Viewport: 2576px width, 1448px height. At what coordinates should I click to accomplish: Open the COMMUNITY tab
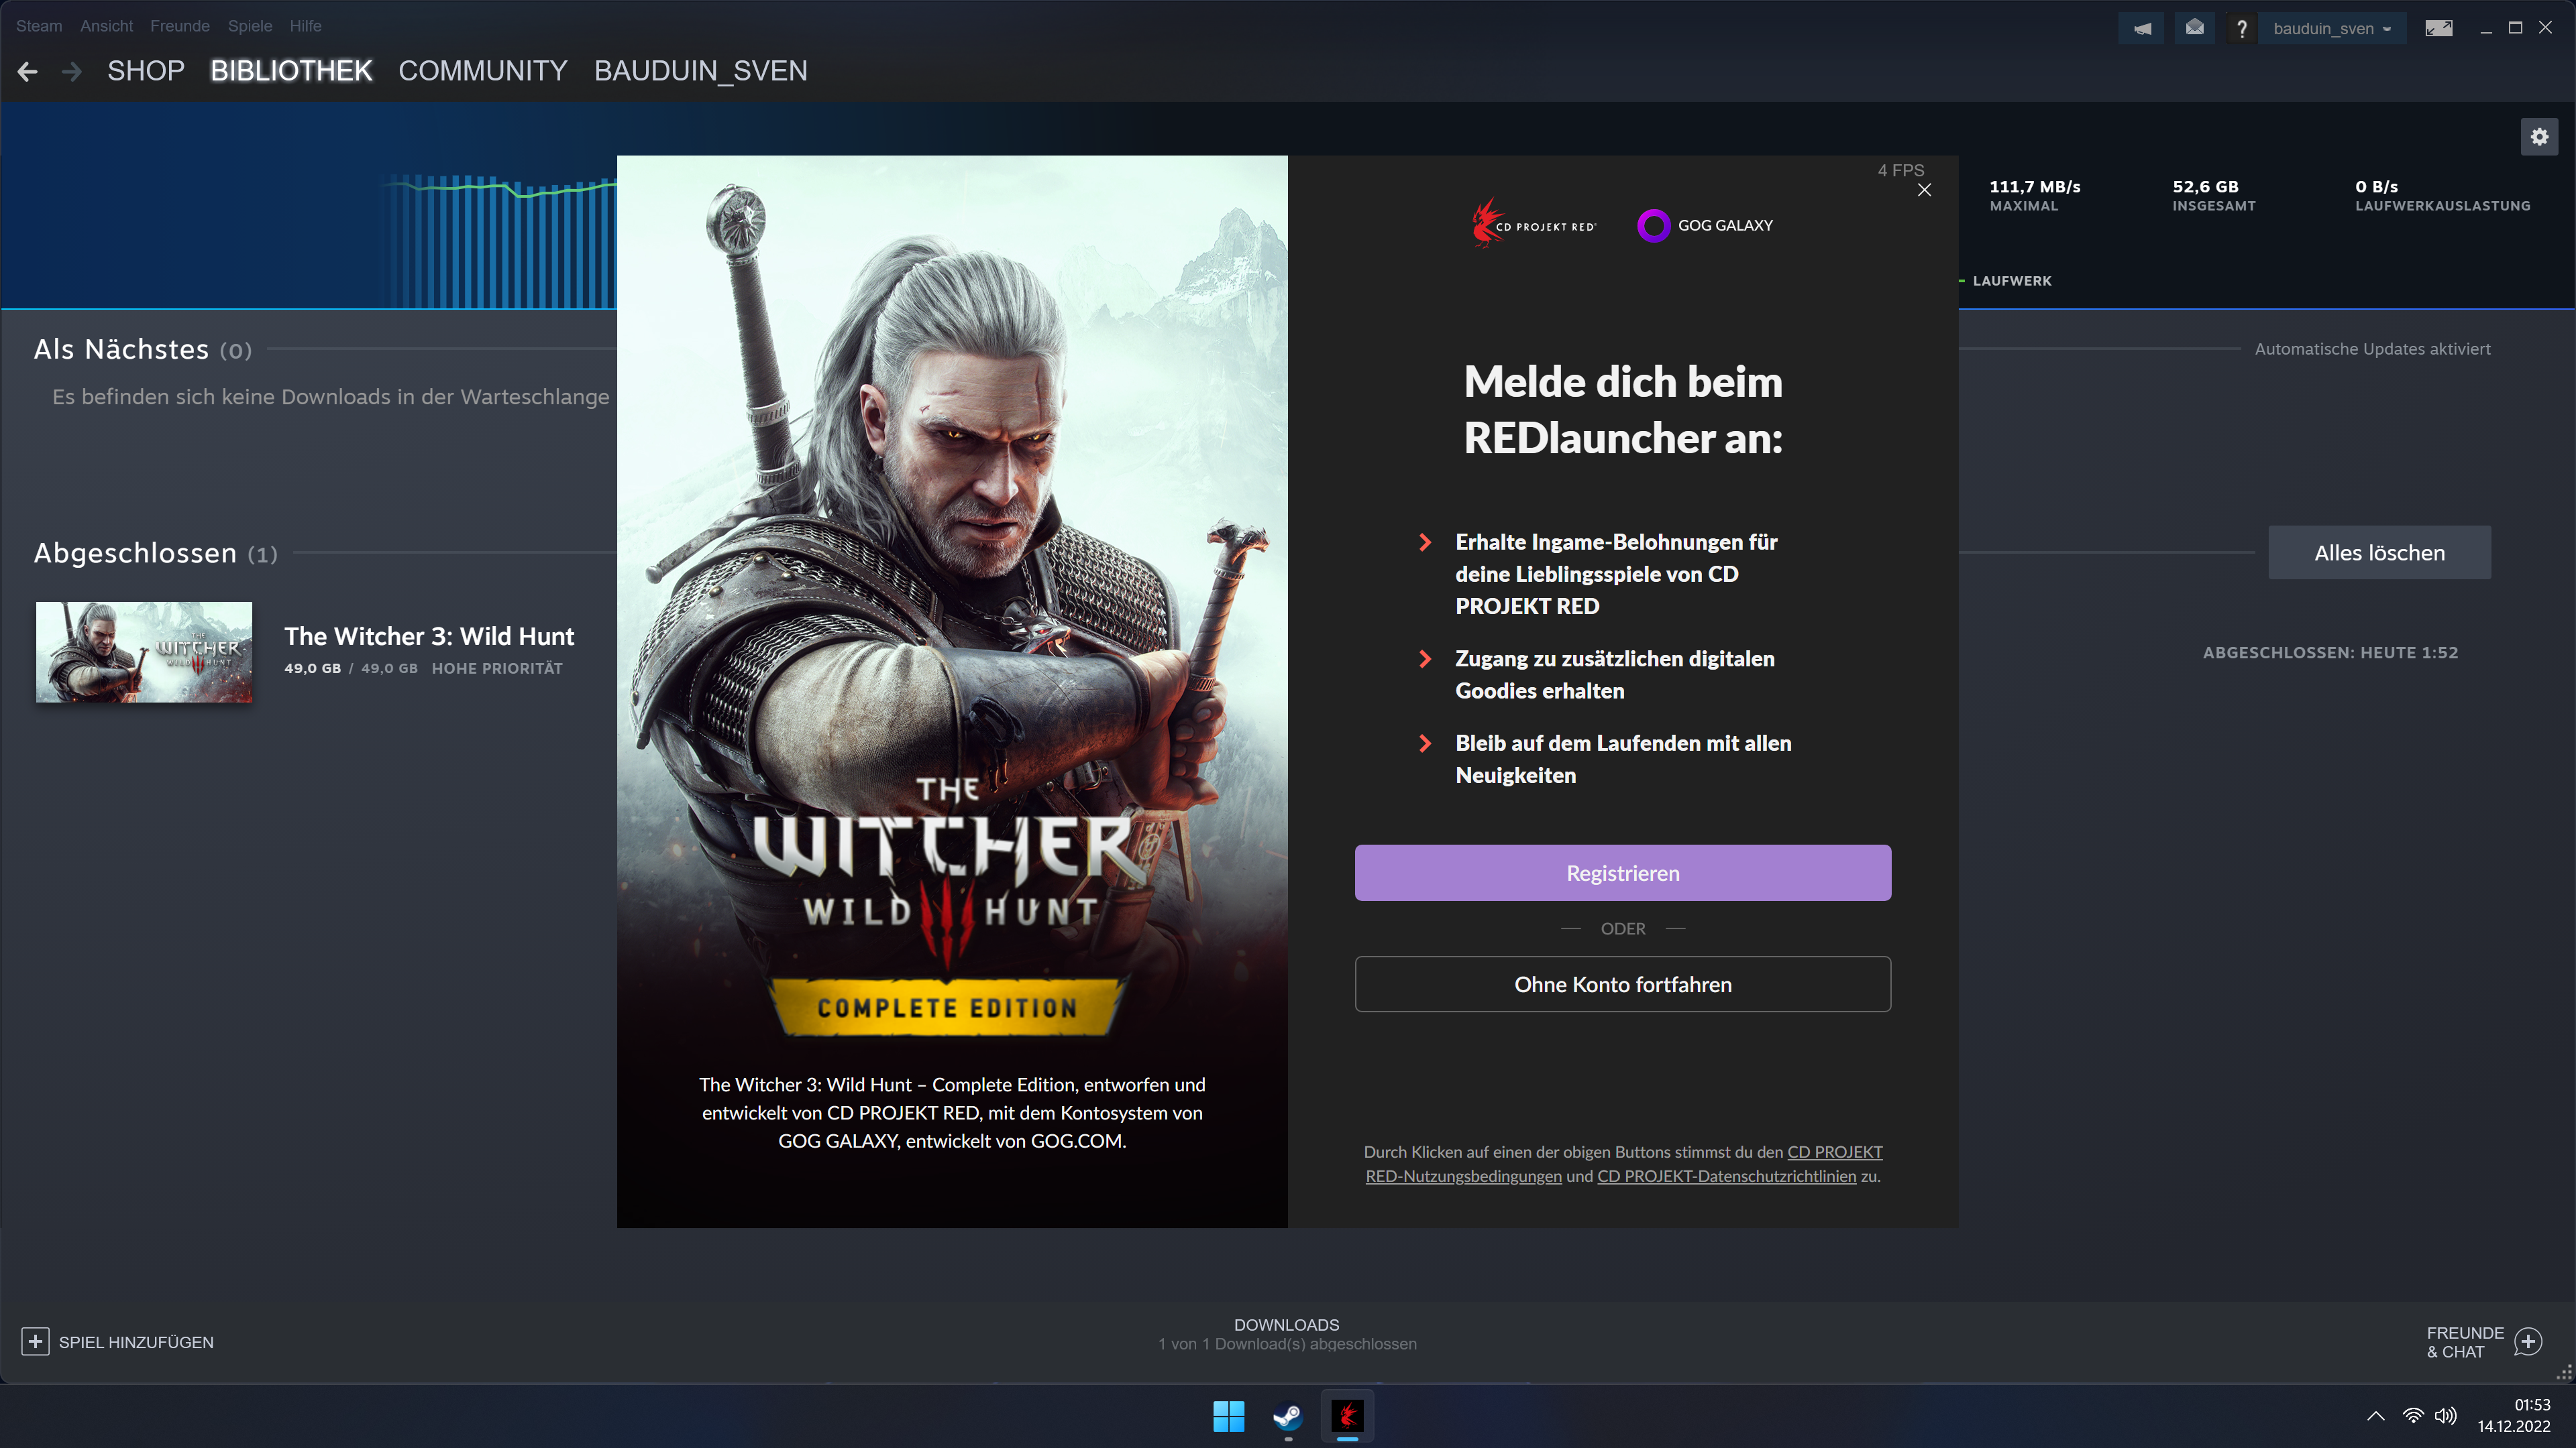(x=483, y=71)
